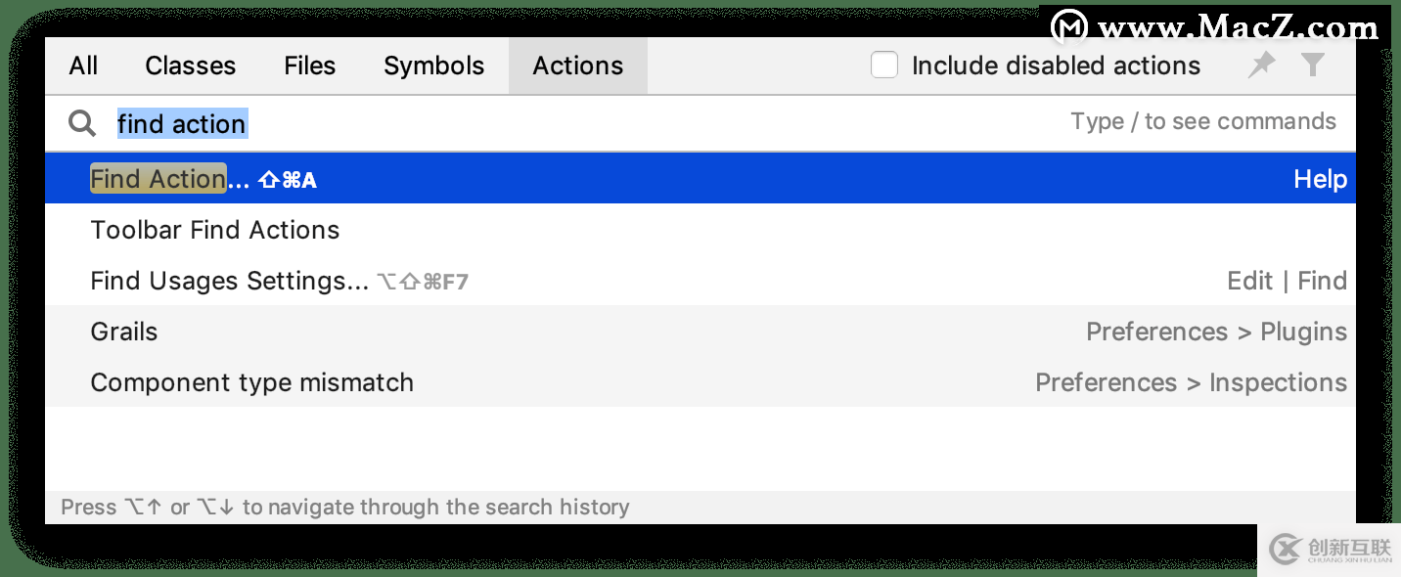The width and height of the screenshot is (1401, 577).
Task: Toggle the Include disabled actions checkbox off
Action: coord(884,65)
